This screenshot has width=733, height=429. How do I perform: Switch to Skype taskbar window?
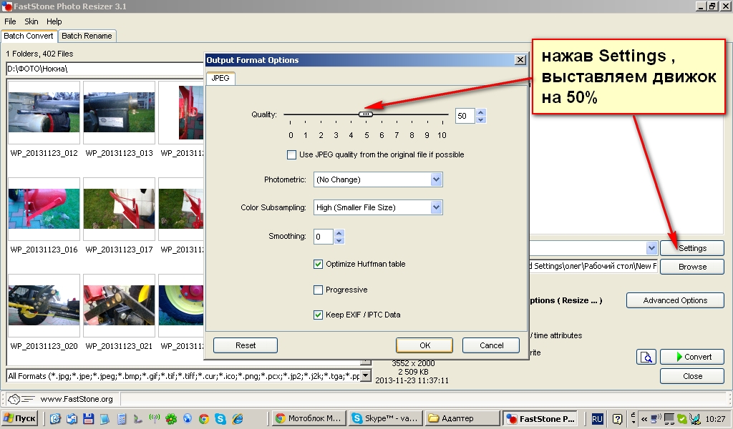pyautogui.click(x=386, y=419)
